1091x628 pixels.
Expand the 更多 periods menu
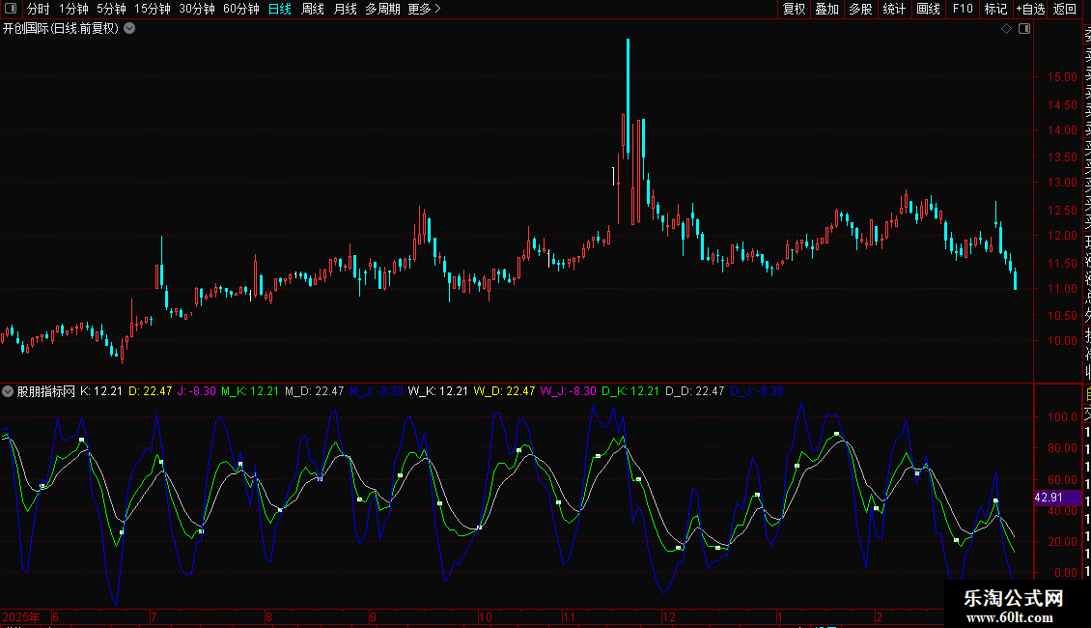tap(425, 9)
